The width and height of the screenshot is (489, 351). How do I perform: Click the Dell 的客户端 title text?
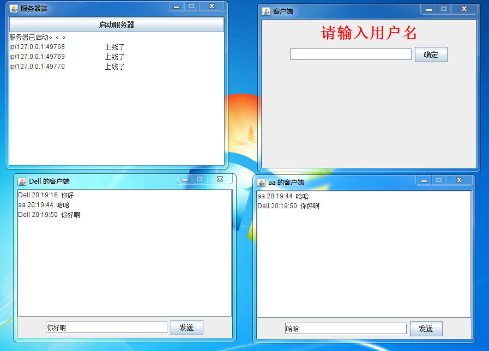[49, 181]
